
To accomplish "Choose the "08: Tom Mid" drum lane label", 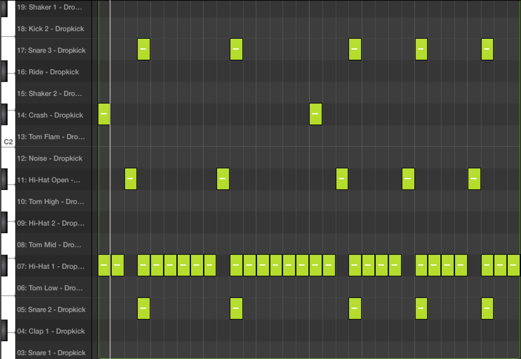I will pyautogui.click(x=49, y=245).
